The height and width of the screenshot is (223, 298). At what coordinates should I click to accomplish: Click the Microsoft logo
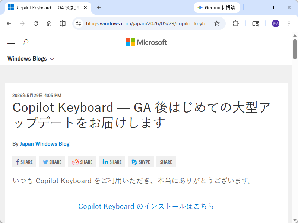coord(146,42)
